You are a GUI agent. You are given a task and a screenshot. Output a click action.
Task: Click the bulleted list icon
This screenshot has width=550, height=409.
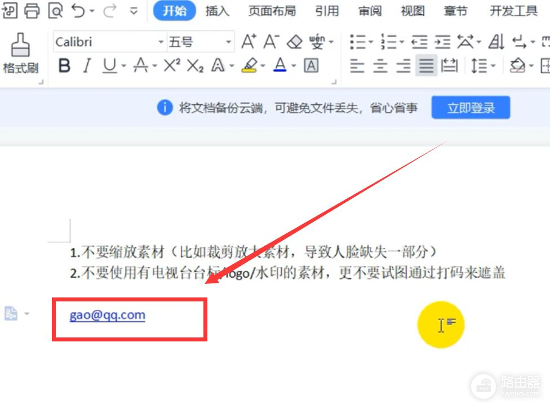pos(358,42)
